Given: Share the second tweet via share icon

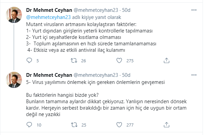Looking at the screenshot, I should coord(166,125).
